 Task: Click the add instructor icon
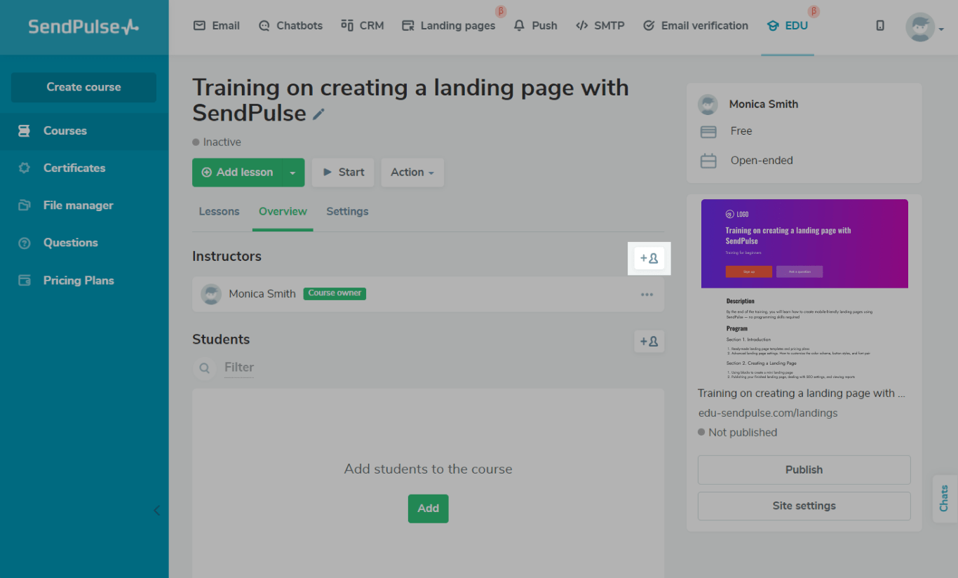tap(649, 258)
